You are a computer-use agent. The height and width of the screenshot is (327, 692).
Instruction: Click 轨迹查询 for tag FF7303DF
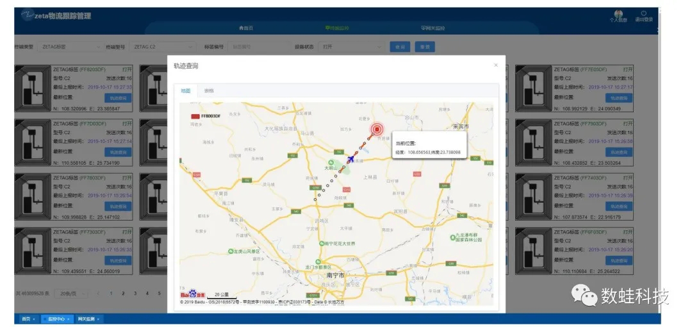click(118, 260)
